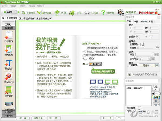The width and height of the screenshot is (162, 121).
Task: Open the 网站(I) menu
Action: 32,6
